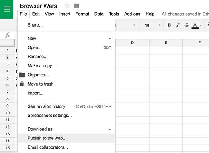The image size is (209, 153).
Task: Expand the New submenu
Action: [66, 39]
